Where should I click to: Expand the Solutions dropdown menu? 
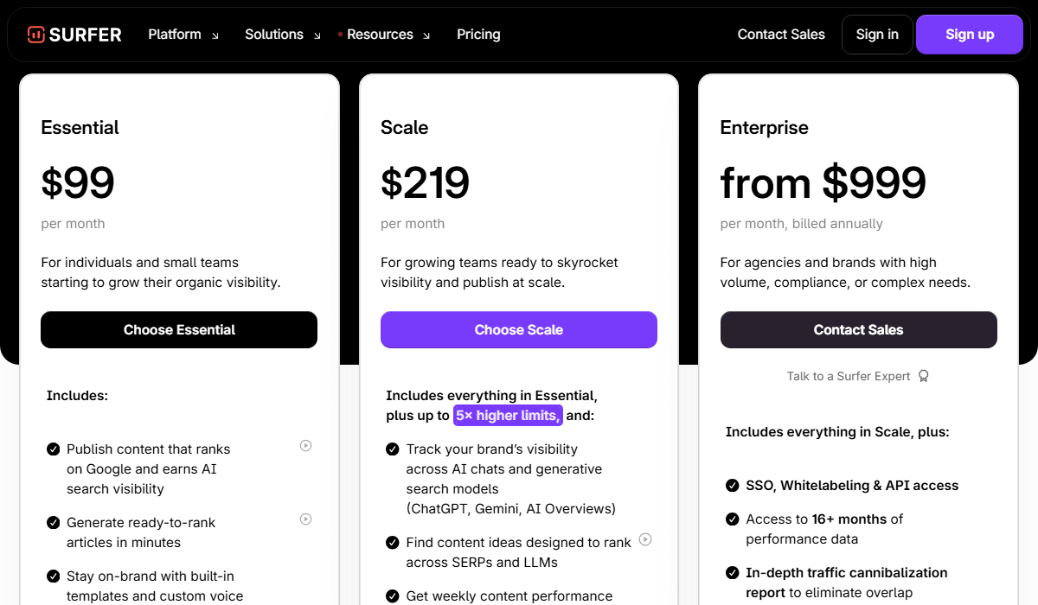pyautogui.click(x=283, y=35)
